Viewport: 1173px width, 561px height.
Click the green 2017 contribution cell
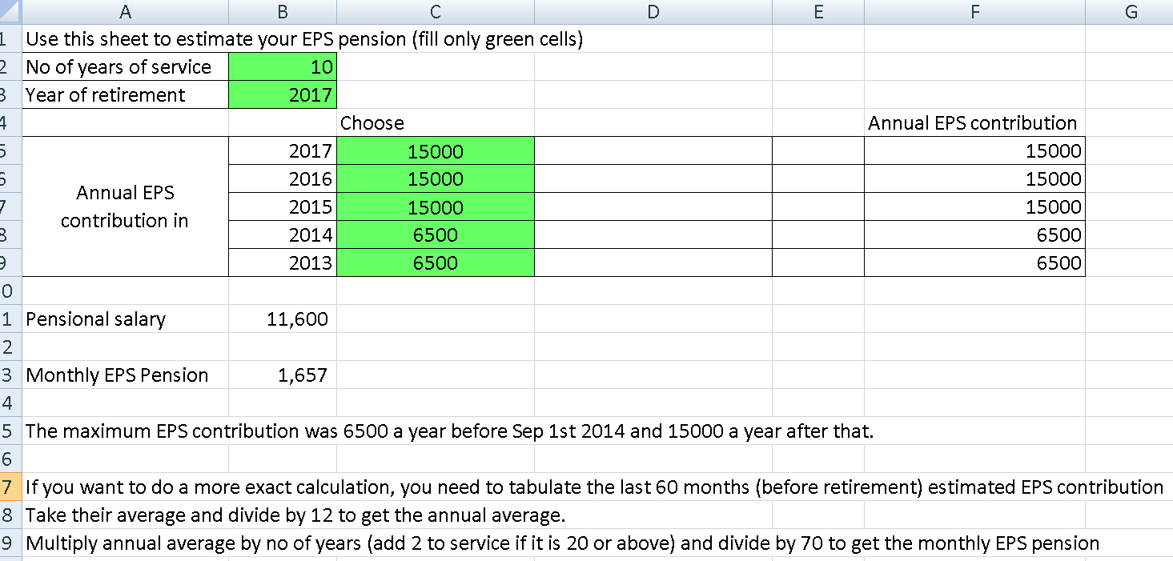(x=436, y=150)
